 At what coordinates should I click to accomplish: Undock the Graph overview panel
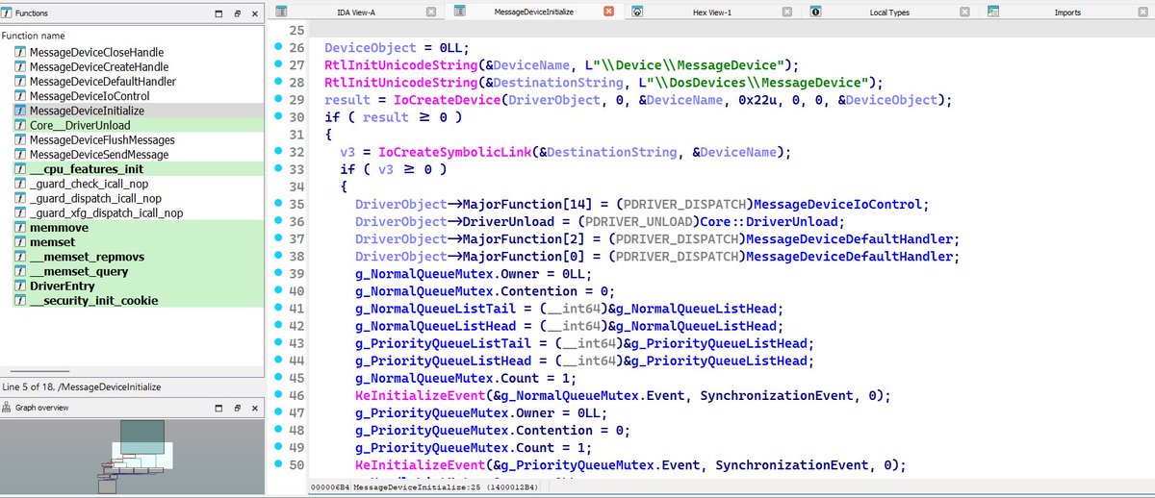(239, 409)
